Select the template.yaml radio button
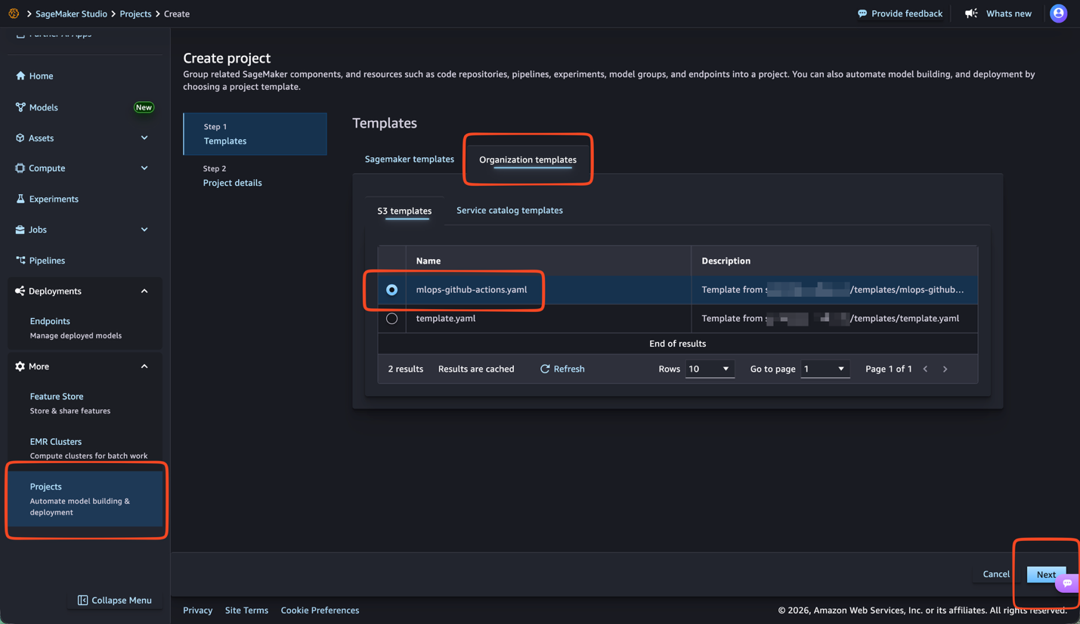 point(391,318)
